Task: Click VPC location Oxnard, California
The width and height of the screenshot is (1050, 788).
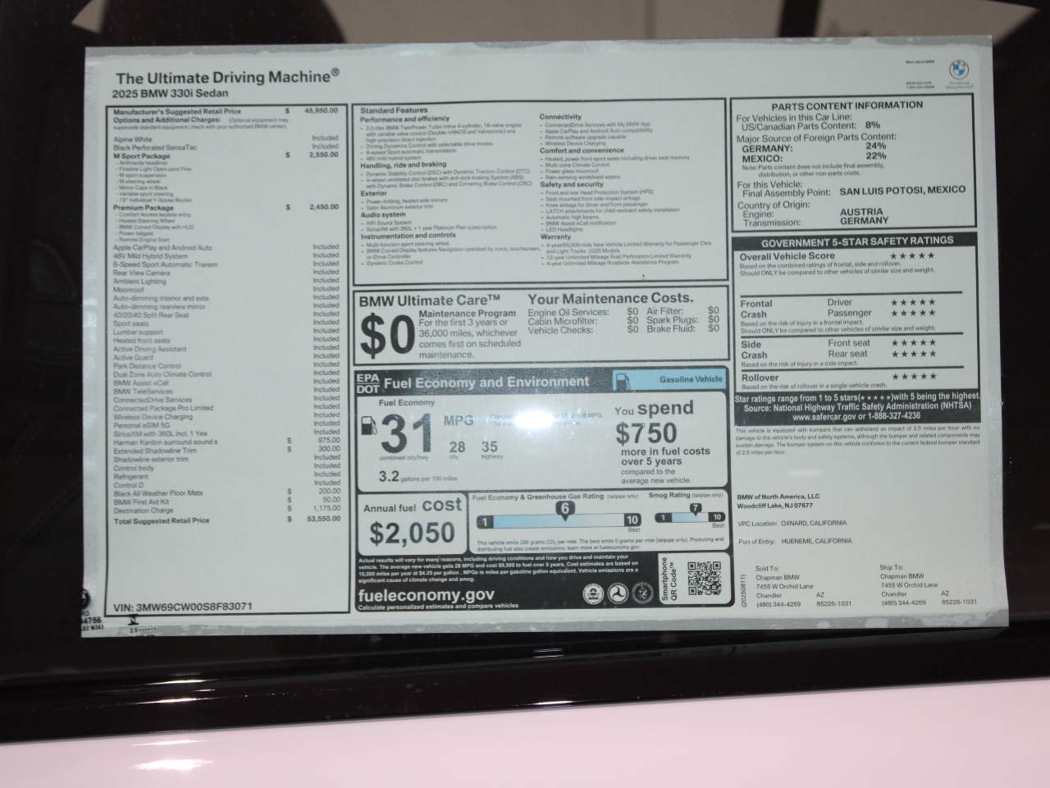Action: [x=792, y=523]
